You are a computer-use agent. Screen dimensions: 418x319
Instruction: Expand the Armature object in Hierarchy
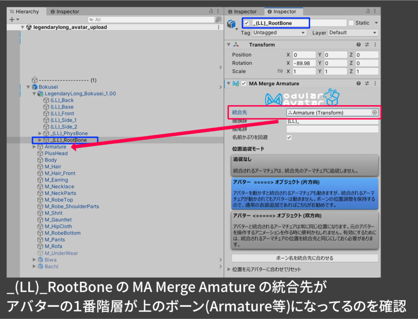34,147
